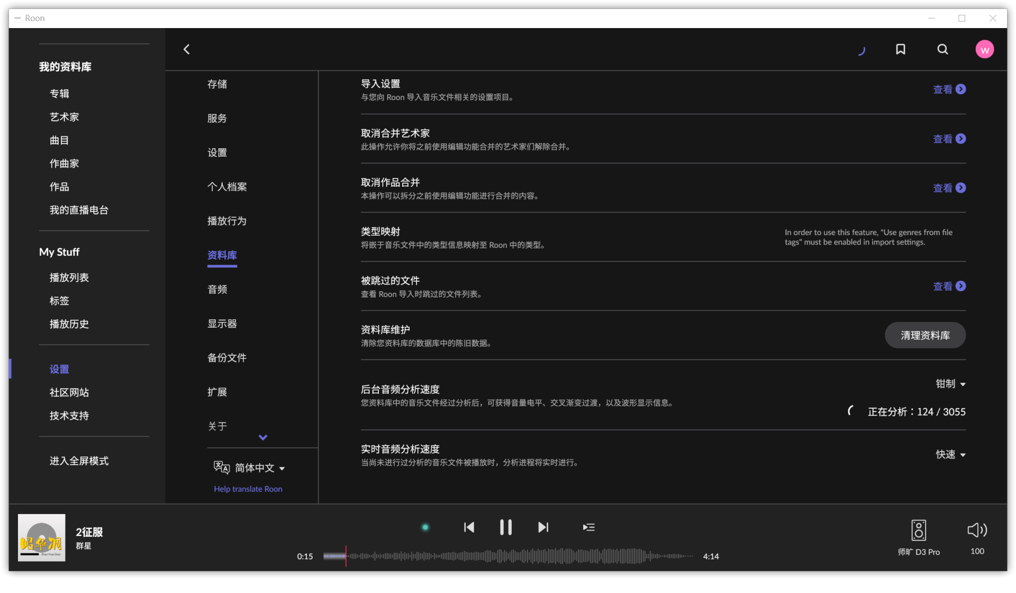Enter fullscreen mode from sidebar

[x=79, y=461]
